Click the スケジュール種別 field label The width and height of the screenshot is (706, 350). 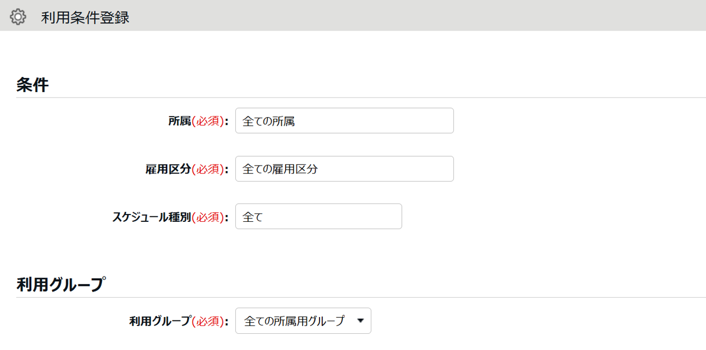pos(152,217)
